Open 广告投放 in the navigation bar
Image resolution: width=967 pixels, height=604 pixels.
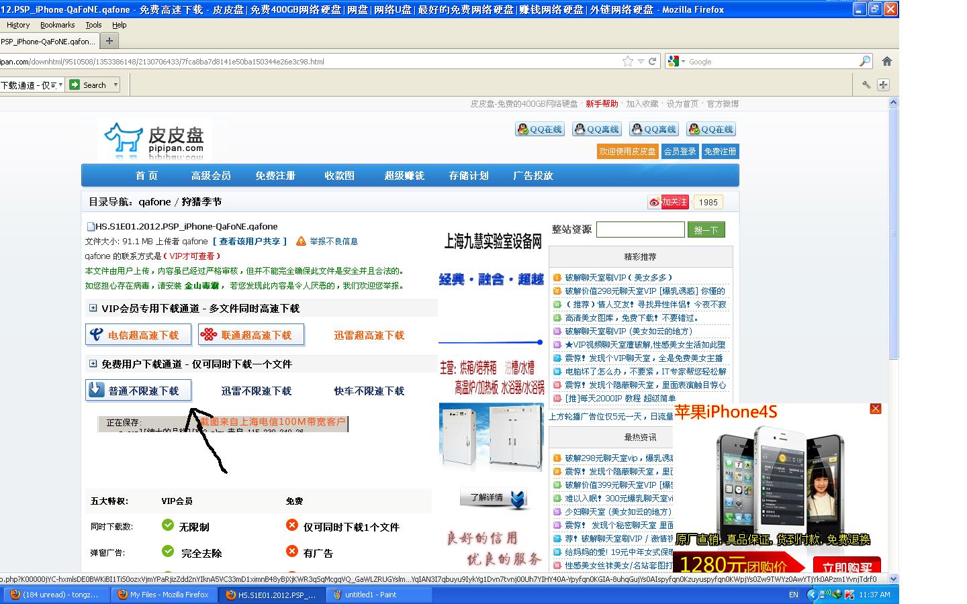(533, 176)
